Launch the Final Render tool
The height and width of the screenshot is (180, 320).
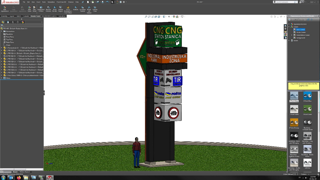pyautogui.click(x=54, y=9)
